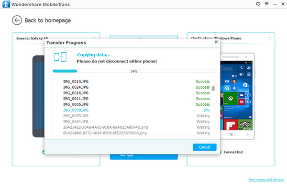
Task: Click the file list scrollbar thumb
Action: click(x=213, y=89)
